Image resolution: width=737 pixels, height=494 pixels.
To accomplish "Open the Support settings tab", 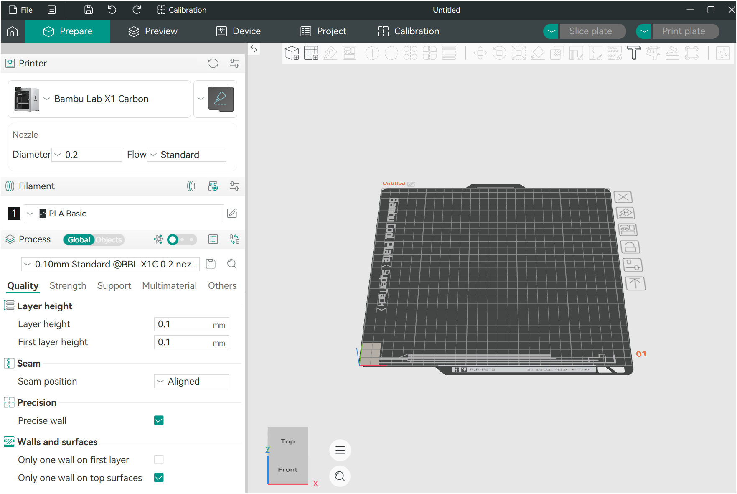I will click(x=114, y=285).
